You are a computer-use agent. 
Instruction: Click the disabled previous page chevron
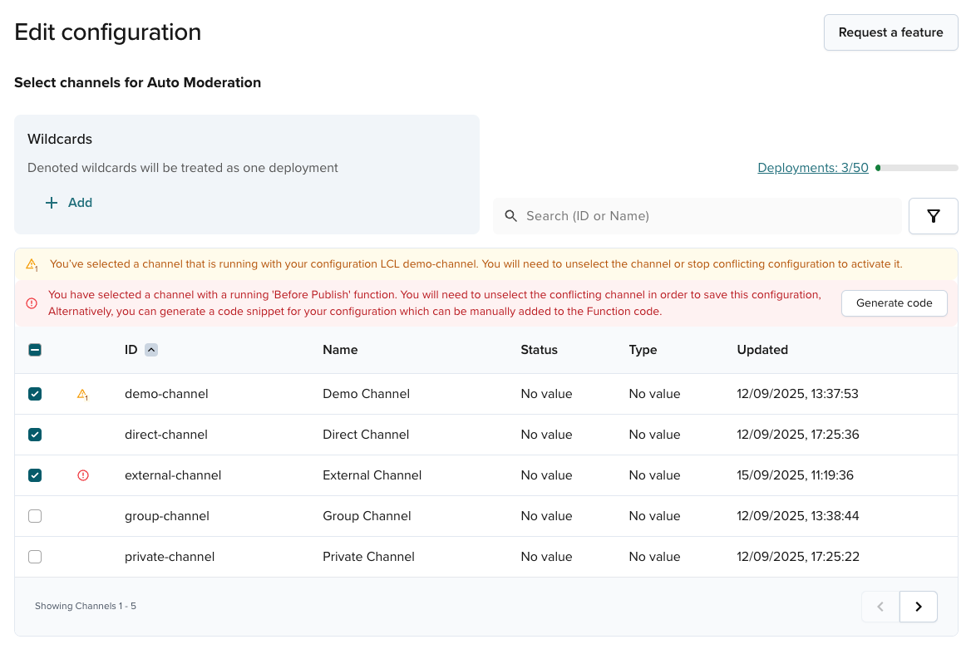click(x=880, y=606)
